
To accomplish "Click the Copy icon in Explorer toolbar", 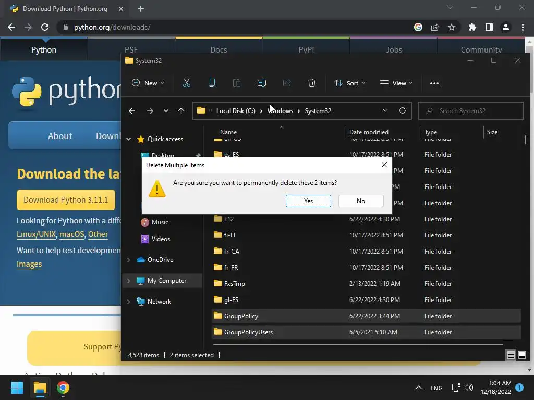I will point(212,83).
